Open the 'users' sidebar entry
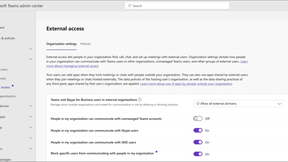 (4, 70)
